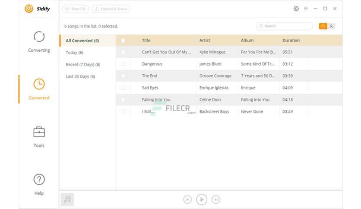This screenshot has width=361, height=209.
Task: Check the Sad Eyes song checkbox
Action: tap(123, 88)
